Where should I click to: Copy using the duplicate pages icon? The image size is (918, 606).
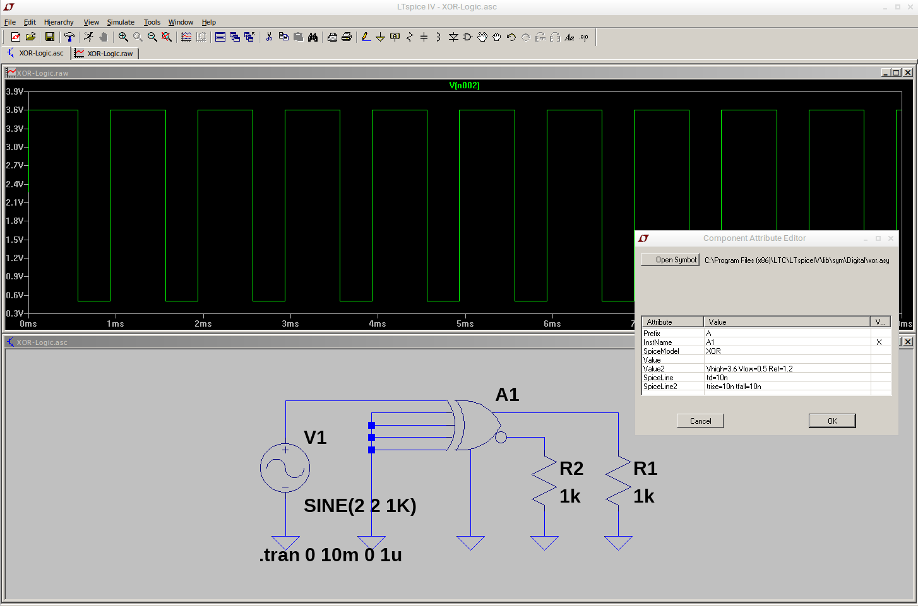(283, 37)
